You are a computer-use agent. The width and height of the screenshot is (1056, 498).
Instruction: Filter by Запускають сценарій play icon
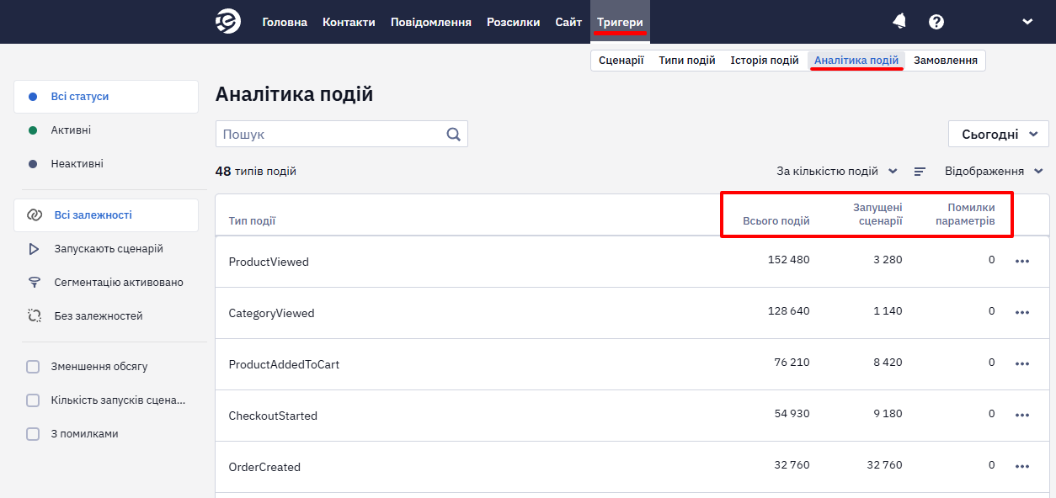(34, 249)
